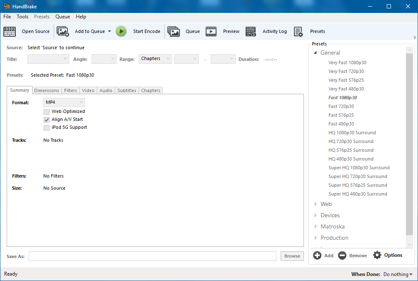Select the Super HQ 576p25 Surround preset
Screen dimensions: 418x281
pyautogui.click(x=358, y=185)
